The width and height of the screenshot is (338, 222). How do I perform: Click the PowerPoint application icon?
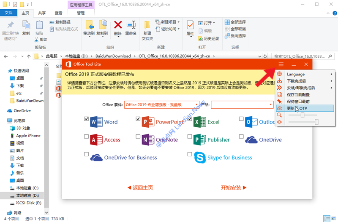click(148, 122)
